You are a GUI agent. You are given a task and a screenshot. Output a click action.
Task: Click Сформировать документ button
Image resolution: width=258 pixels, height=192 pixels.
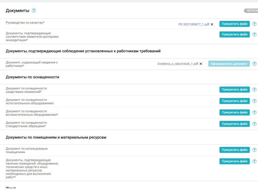coord(229,64)
